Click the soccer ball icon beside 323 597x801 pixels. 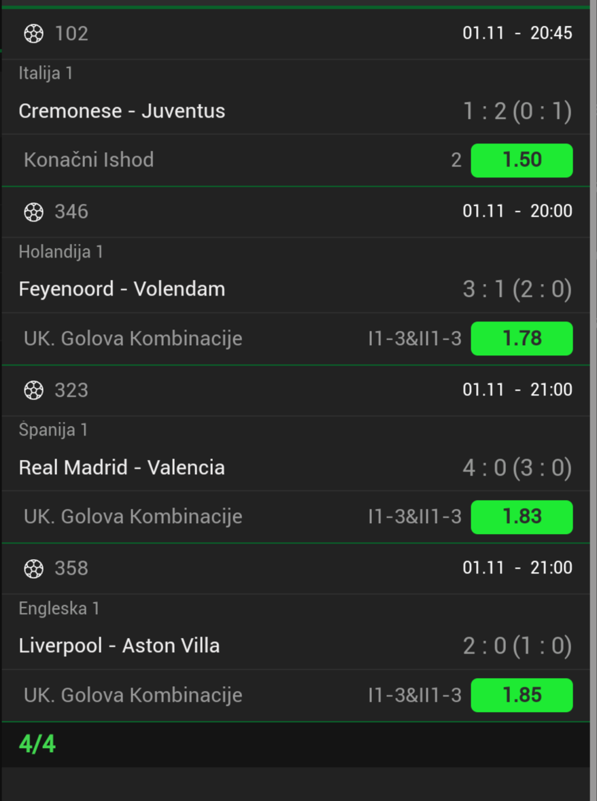pos(33,390)
